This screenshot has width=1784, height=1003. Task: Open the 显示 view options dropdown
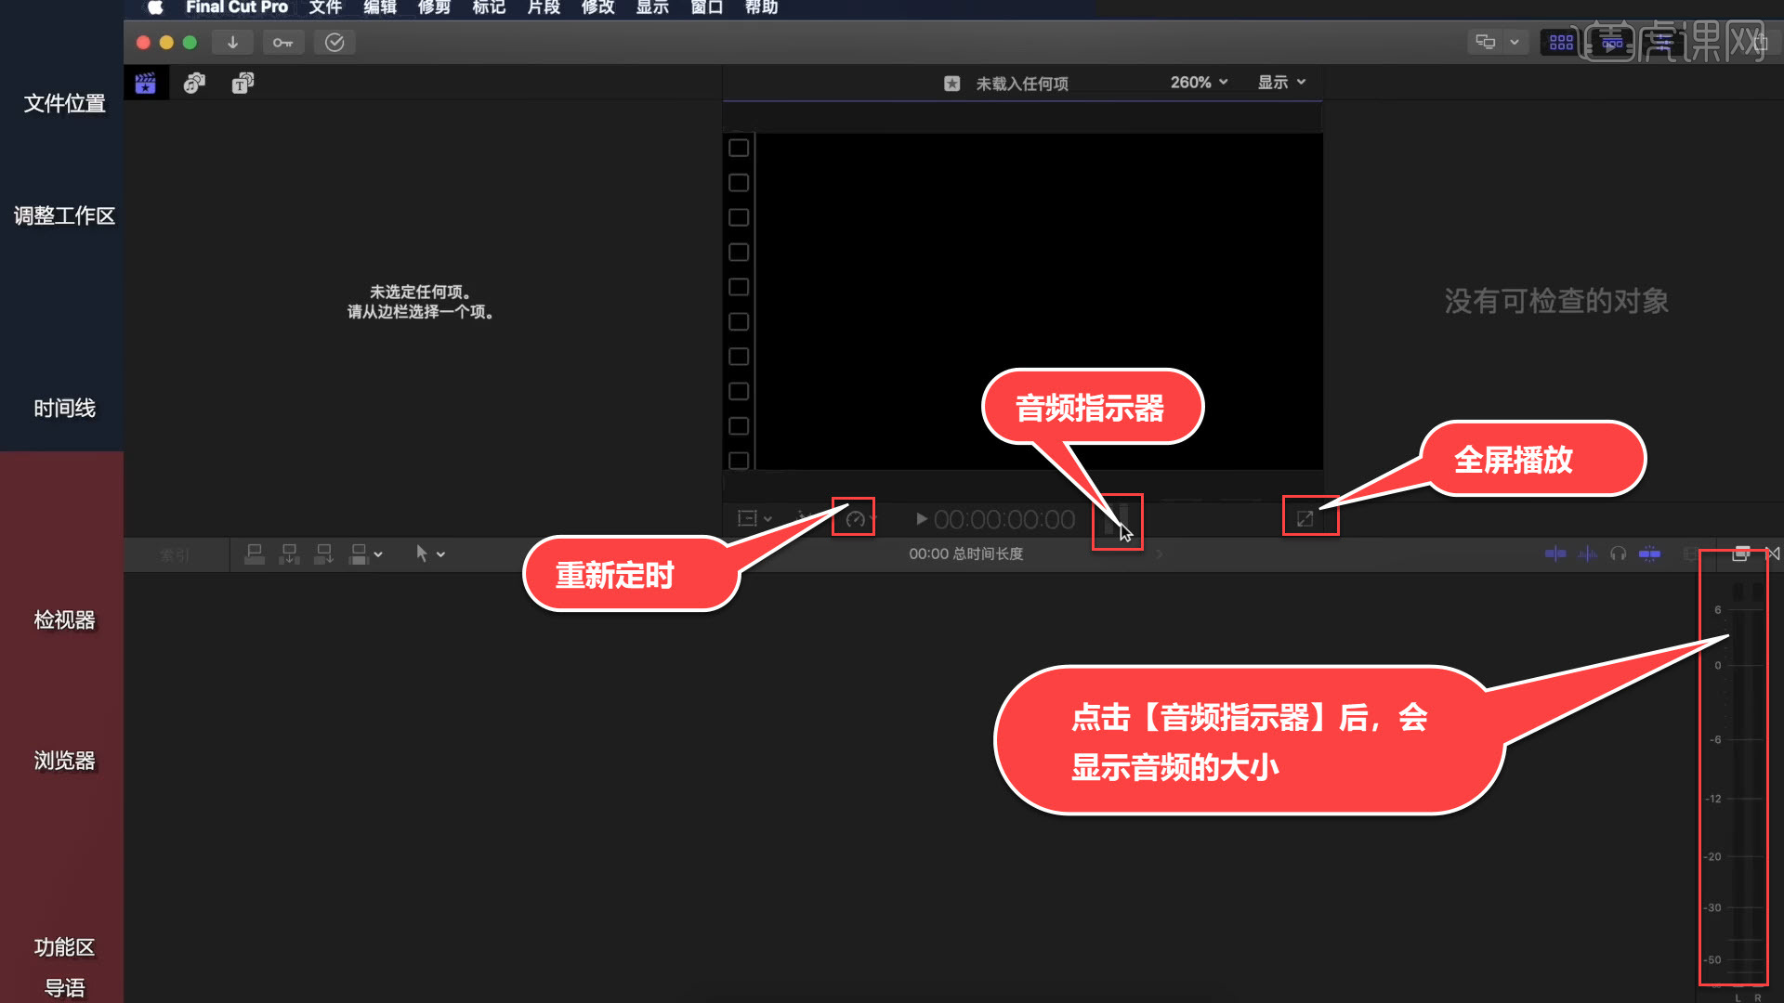pyautogui.click(x=1279, y=82)
